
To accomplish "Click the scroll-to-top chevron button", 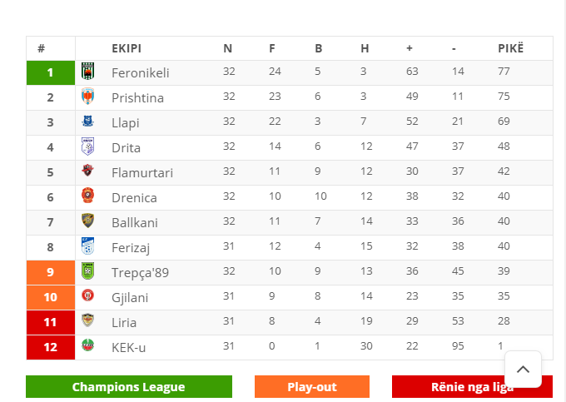I will click(523, 370).
